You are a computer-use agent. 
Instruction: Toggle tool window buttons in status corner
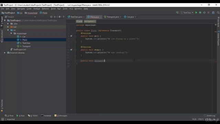tap(2, 119)
